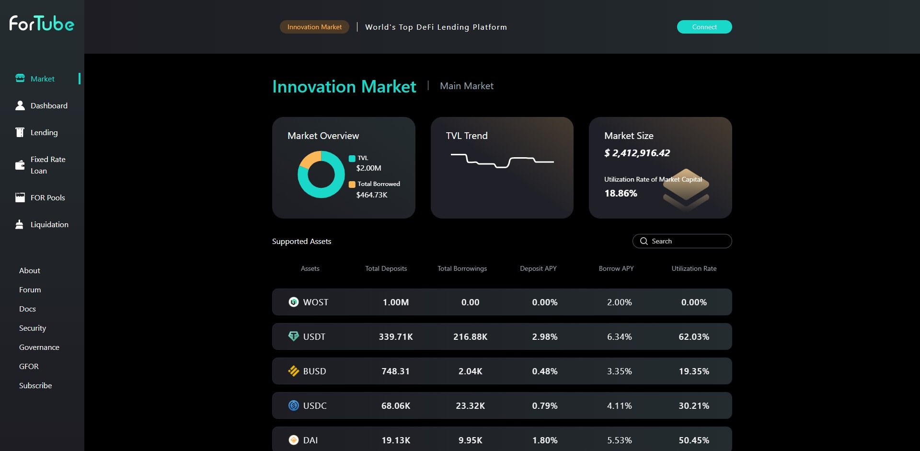Click the USDC token icon
Viewport: 920px width, 451px height.
[x=293, y=405]
